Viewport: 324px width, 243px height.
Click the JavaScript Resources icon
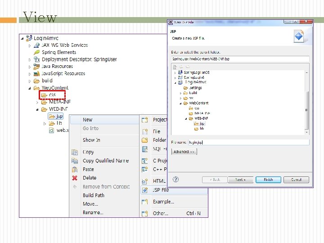36,73
